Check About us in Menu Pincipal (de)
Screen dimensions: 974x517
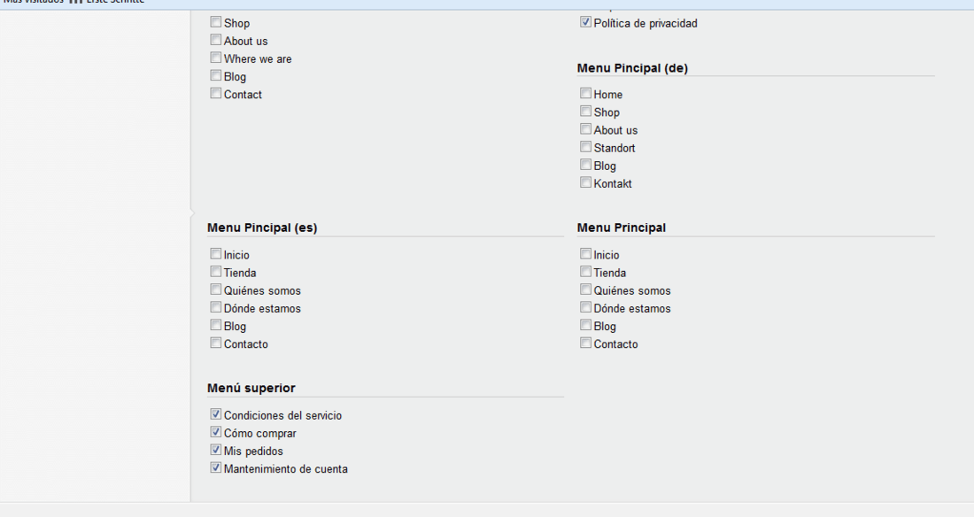[586, 129]
